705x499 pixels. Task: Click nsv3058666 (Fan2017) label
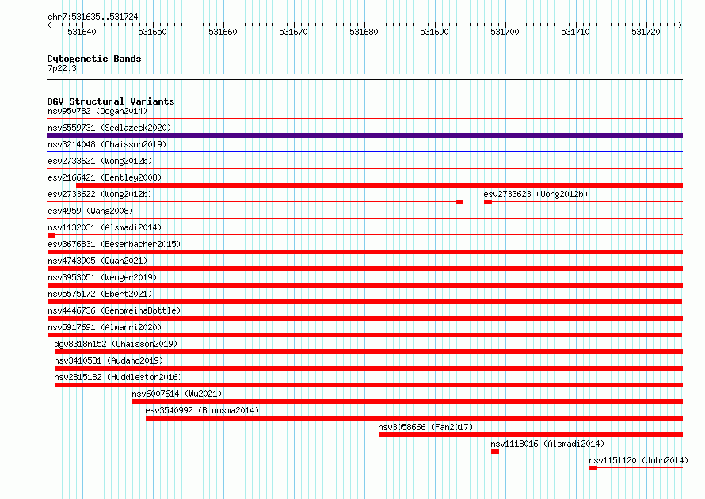(425, 427)
